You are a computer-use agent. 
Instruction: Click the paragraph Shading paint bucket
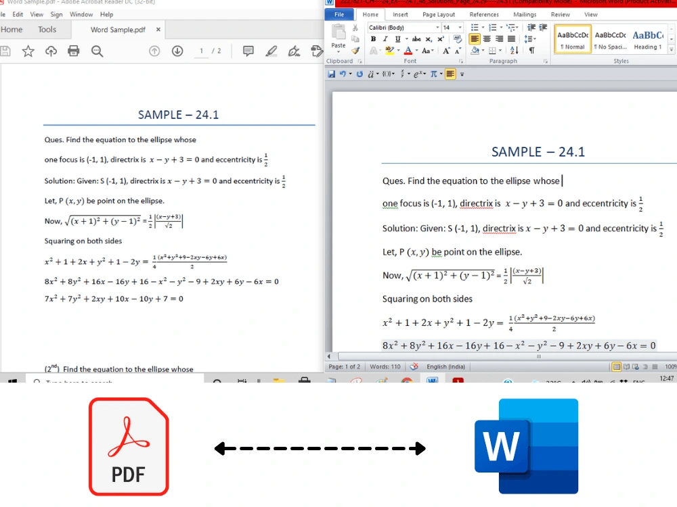click(x=475, y=51)
